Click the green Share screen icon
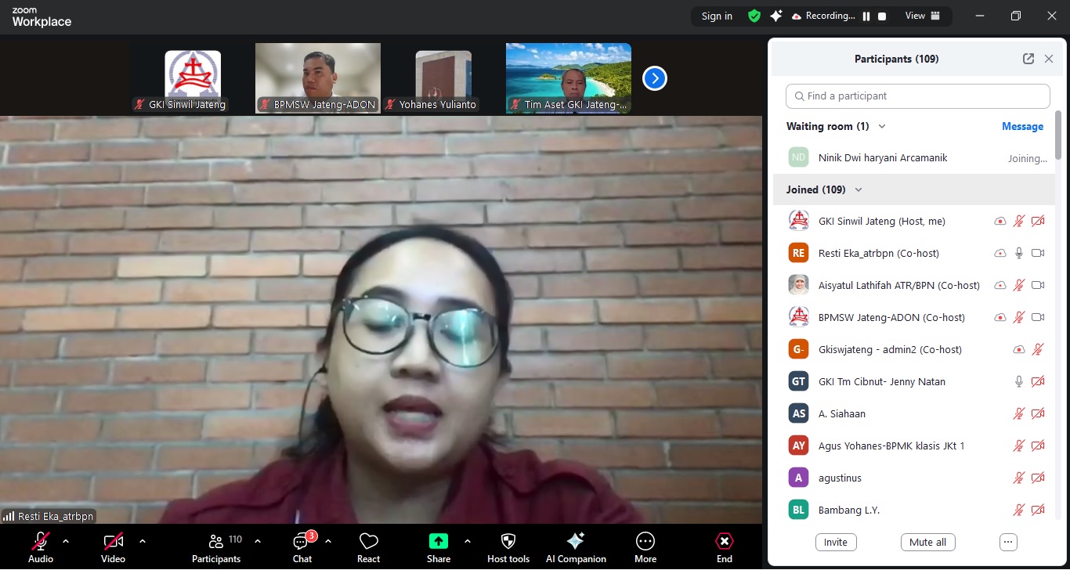Screen dimensions: 1070x570 438,541
